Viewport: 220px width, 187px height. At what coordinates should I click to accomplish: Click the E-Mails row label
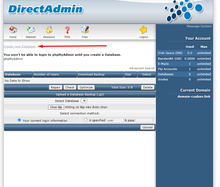163,64
